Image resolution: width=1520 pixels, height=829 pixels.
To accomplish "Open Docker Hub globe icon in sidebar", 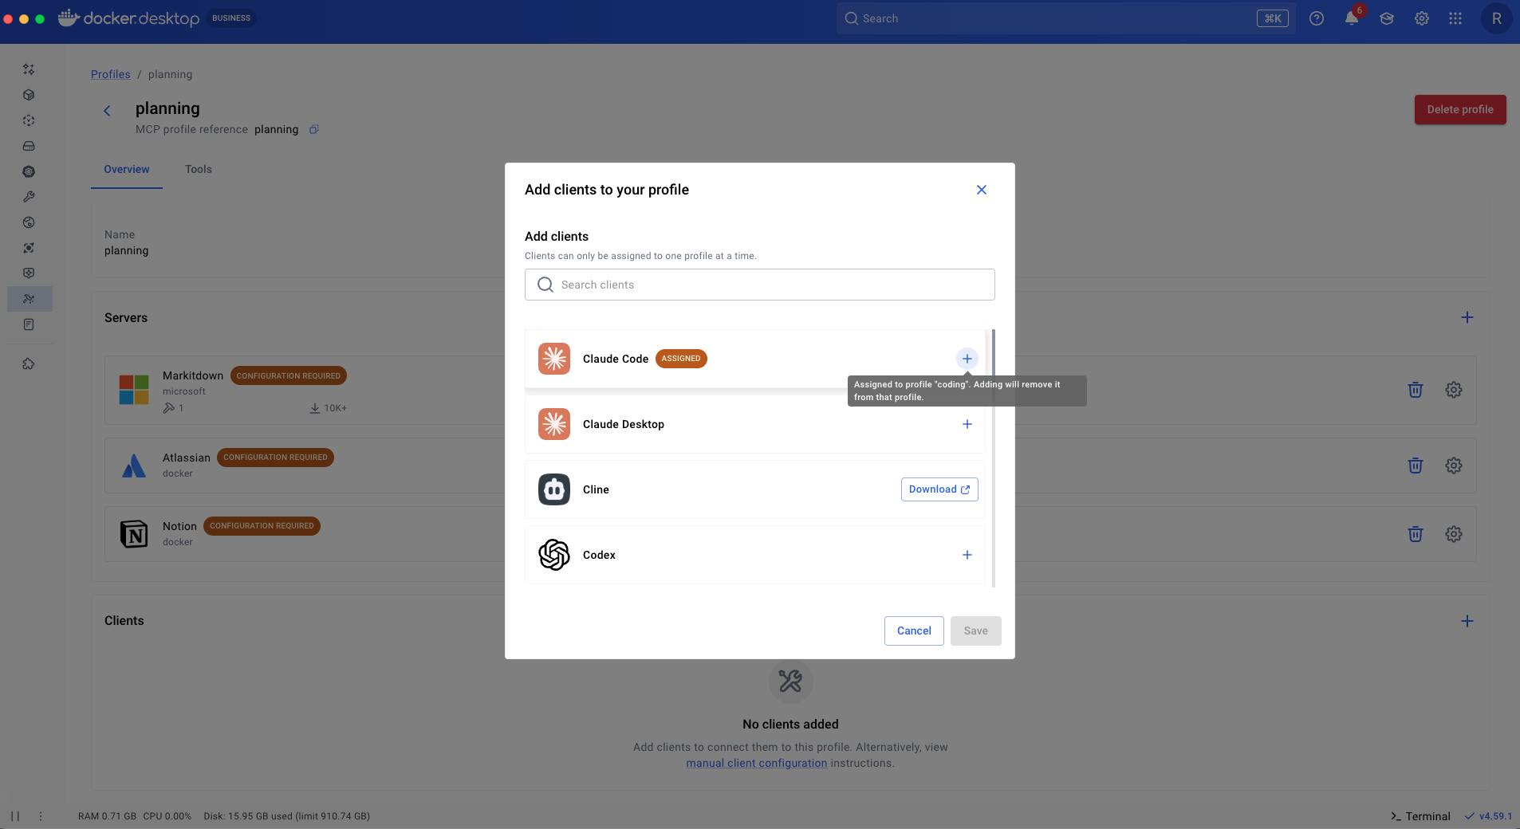I will 29,222.
